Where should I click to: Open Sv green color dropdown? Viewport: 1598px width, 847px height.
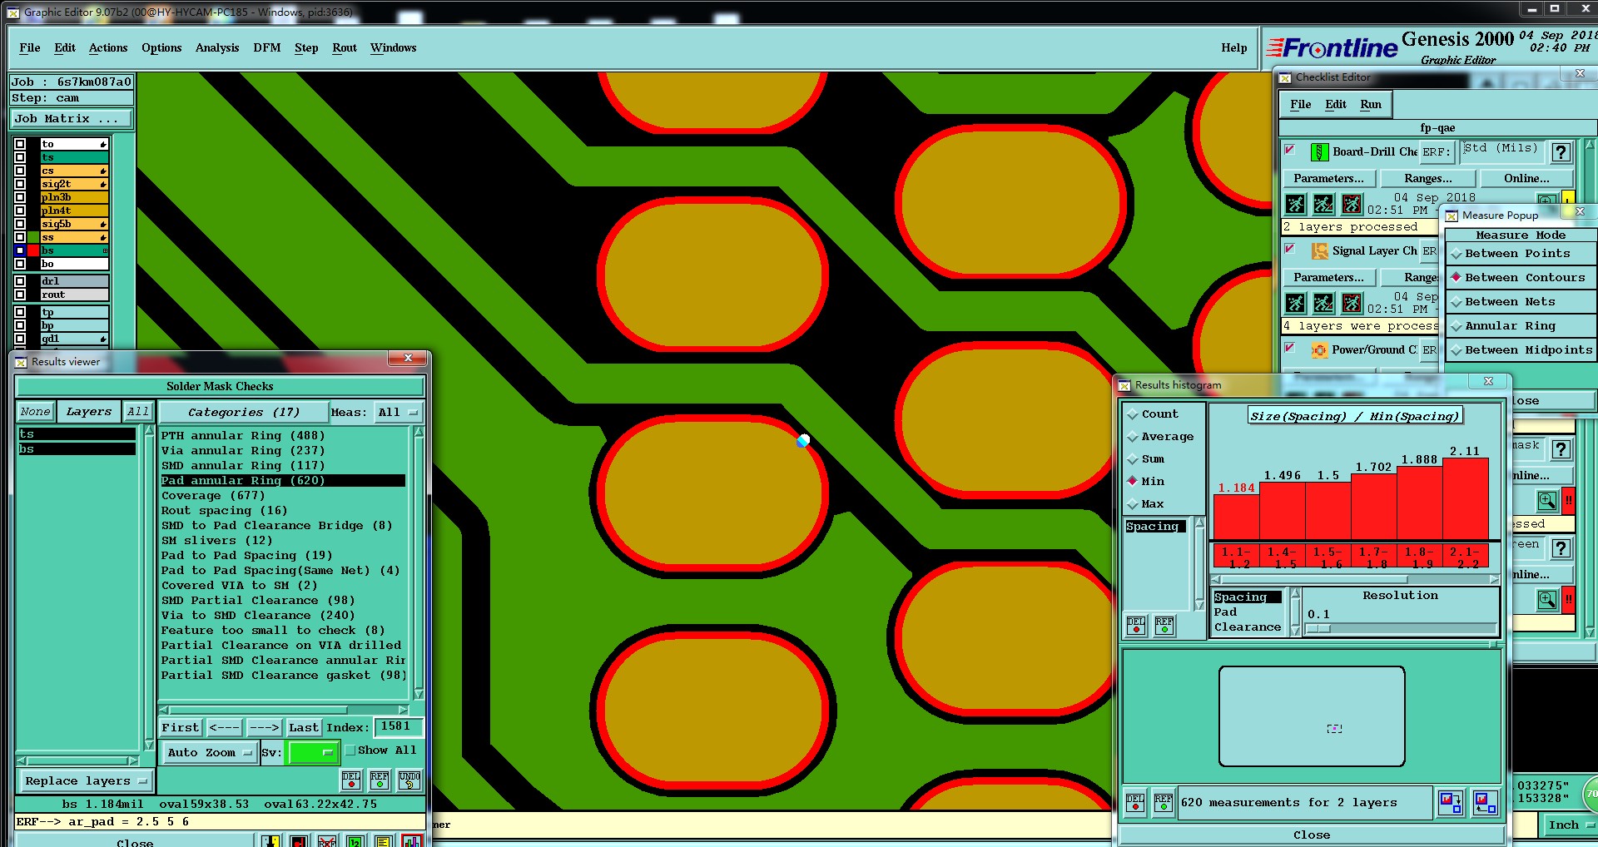pos(312,753)
